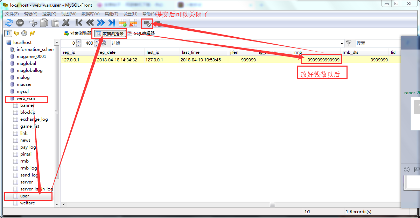
Task: Open the 数据库(V) menu
Action: 90,14
